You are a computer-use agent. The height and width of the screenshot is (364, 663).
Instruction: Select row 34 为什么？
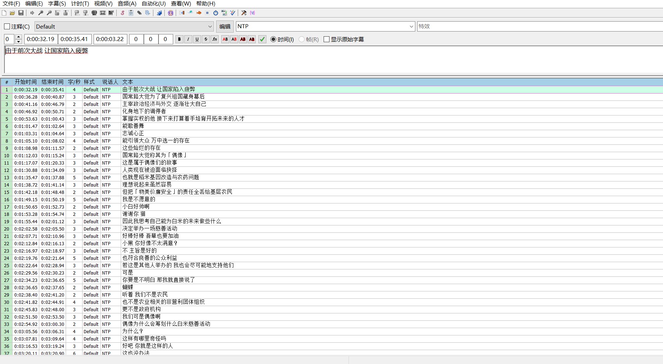(x=332, y=331)
